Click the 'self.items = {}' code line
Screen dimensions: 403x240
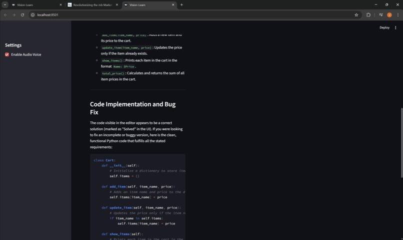[124, 176]
